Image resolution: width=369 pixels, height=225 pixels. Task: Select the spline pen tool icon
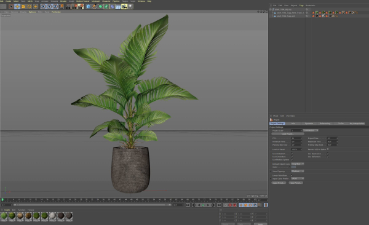click(x=94, y=7)
